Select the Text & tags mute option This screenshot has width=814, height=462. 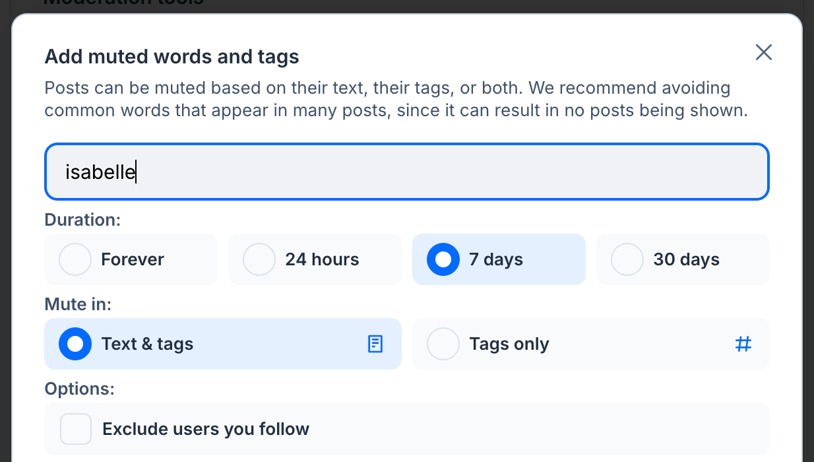pyautogui.click(x=75, y=344)
